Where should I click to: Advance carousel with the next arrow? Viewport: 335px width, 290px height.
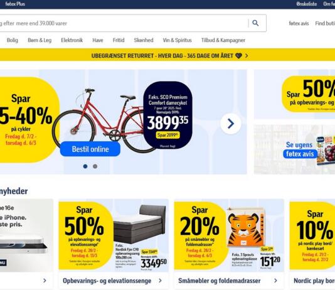tap(230, 124)
